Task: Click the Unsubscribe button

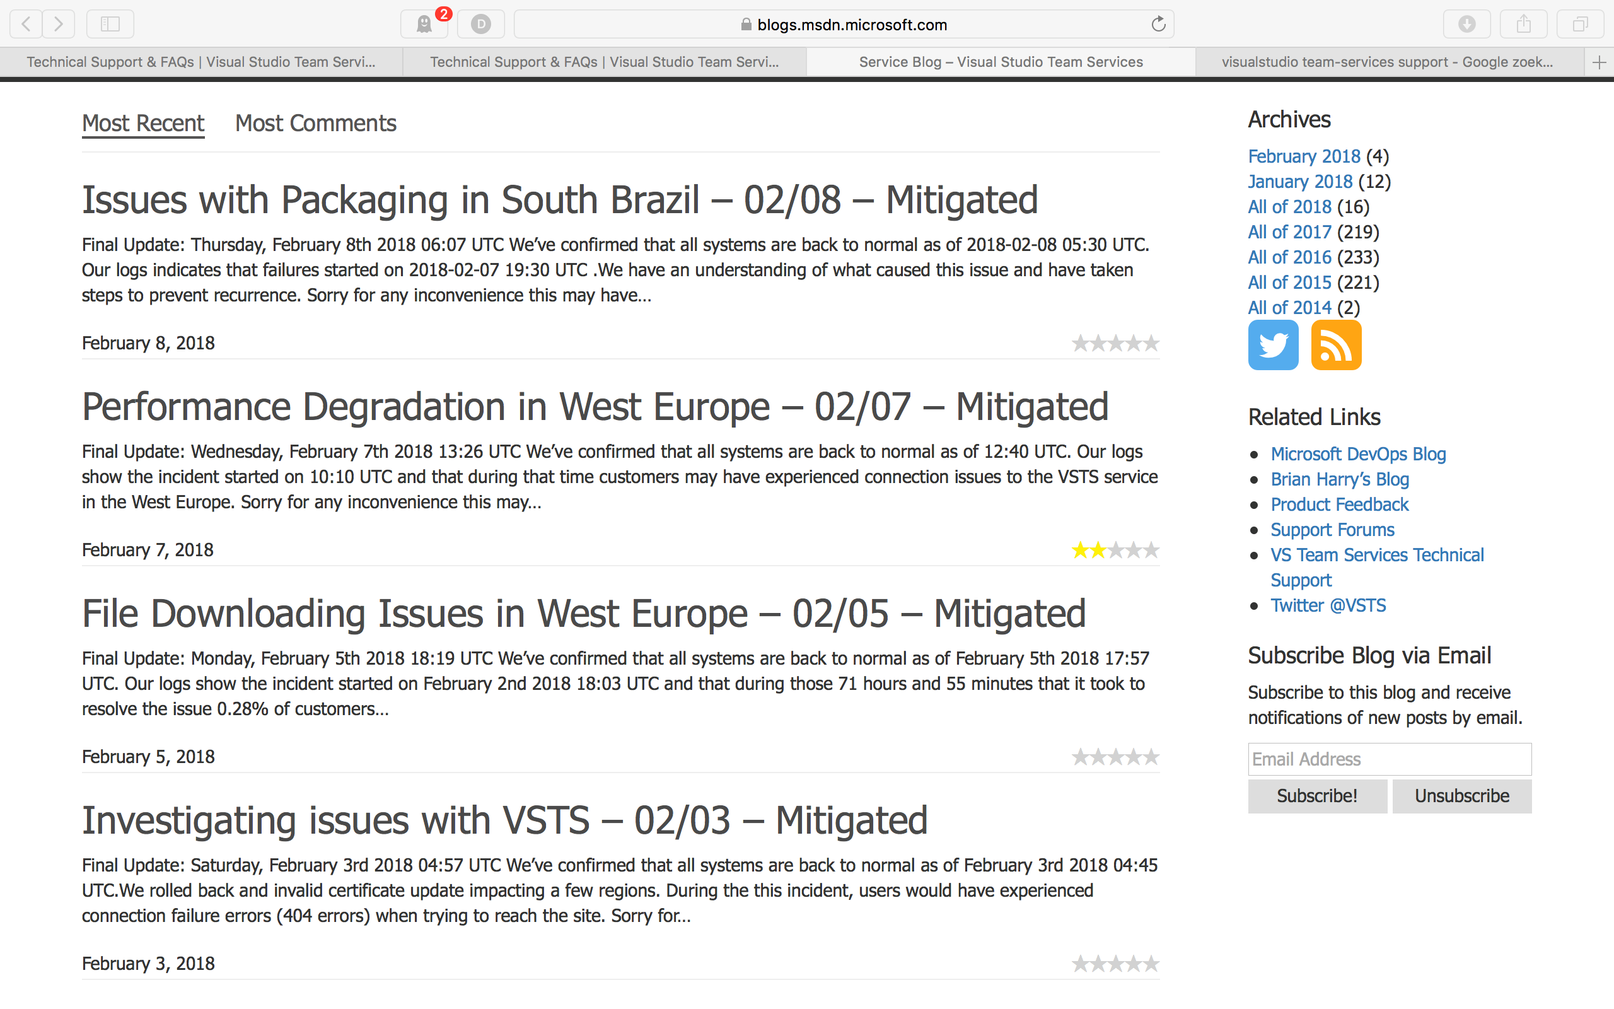Action: 1462,795
